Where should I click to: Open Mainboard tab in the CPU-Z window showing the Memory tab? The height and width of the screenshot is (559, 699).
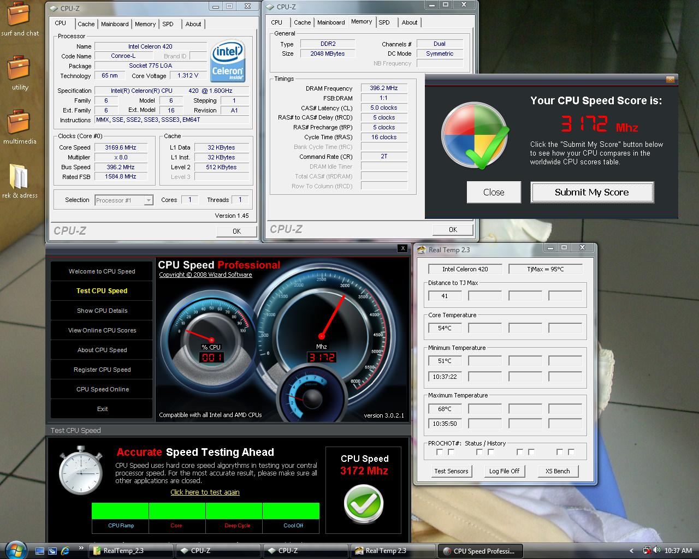tap(331, 22)
